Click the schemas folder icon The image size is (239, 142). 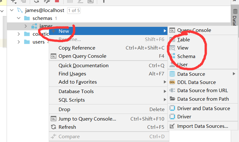[x=27, y=18]
